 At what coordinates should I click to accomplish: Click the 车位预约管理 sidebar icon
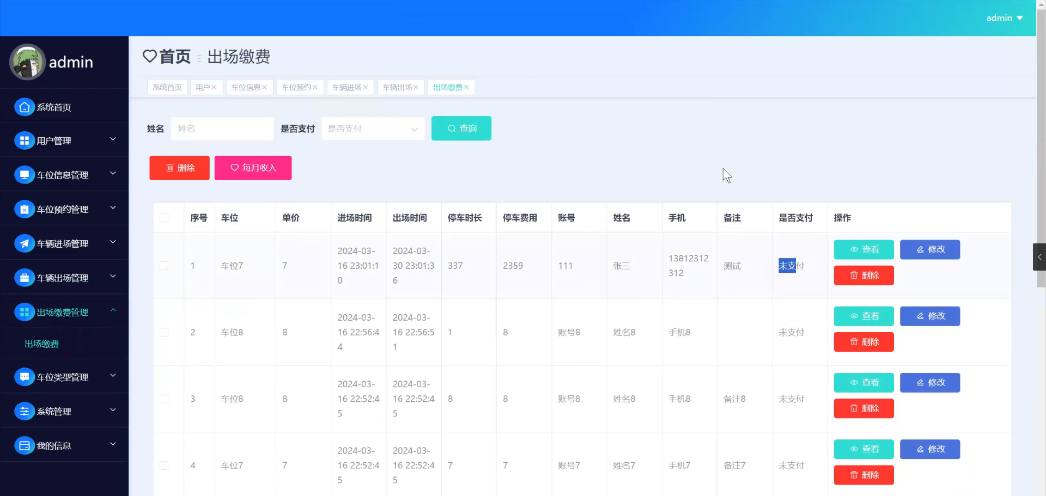click(25, 210)
